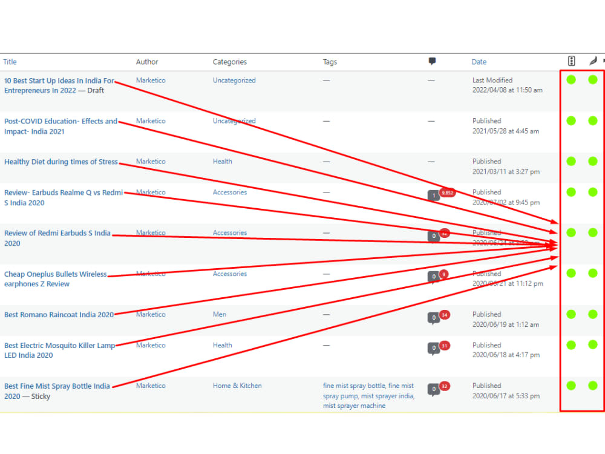
Task: Open the 9 pending comments badge
Action: click(443, 274)
